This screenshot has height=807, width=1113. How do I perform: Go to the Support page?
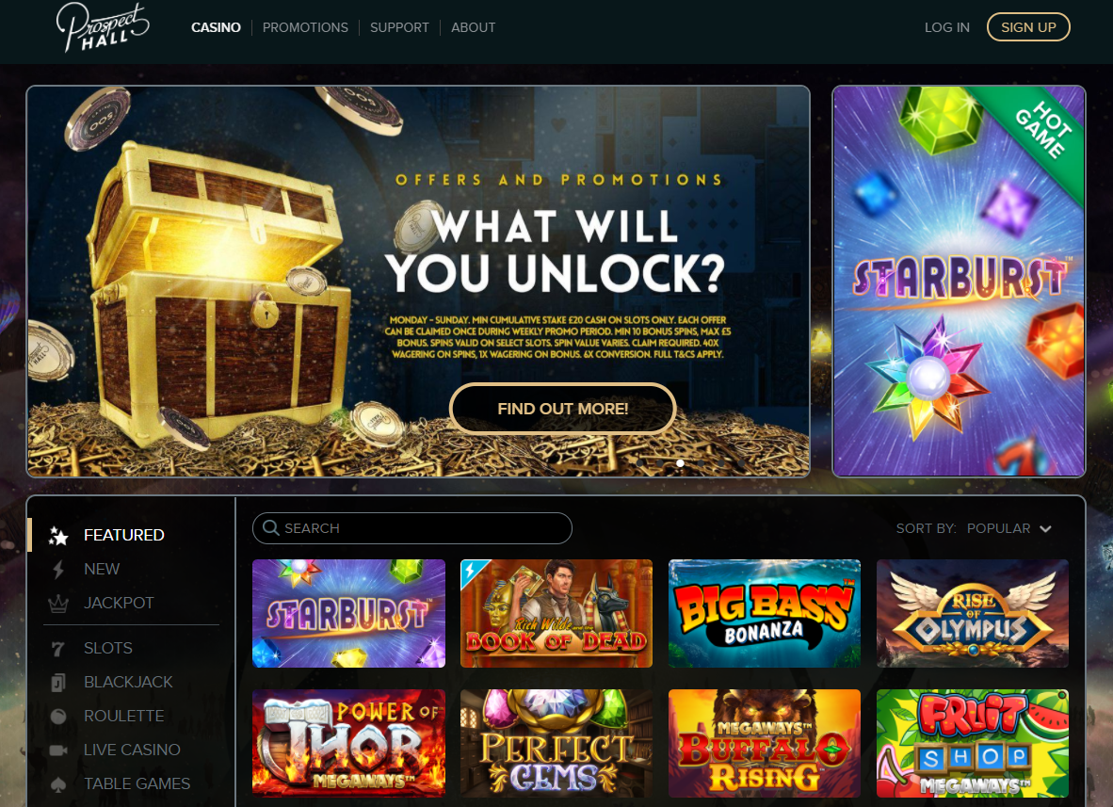(x=399, y=27)
